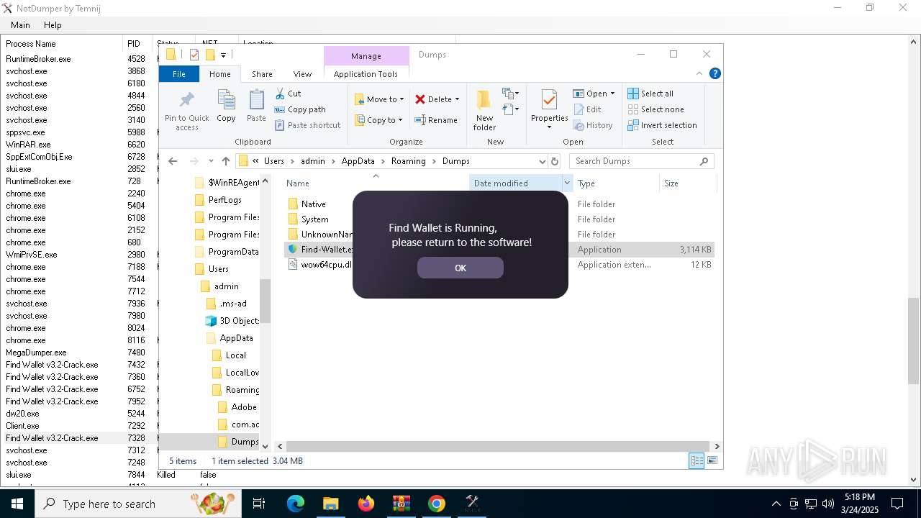Click the file list horizontal scrollbar
This screenshot has width=921, height=518.
496,446
